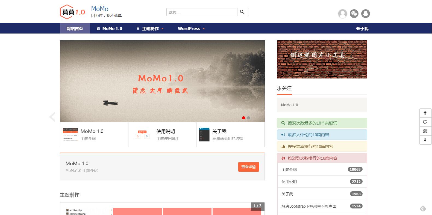Open the user profile avatar icon

(342, 14)
